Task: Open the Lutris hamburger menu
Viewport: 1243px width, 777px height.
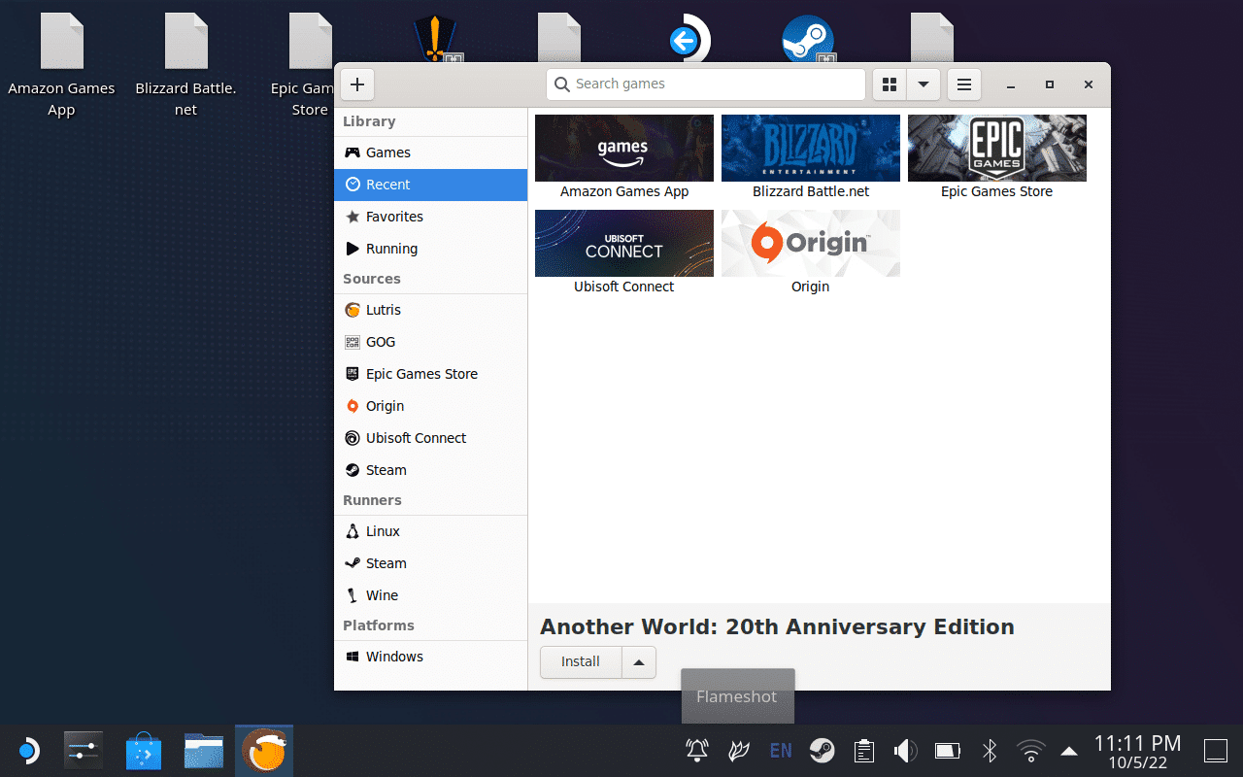Action: (964, 84)
